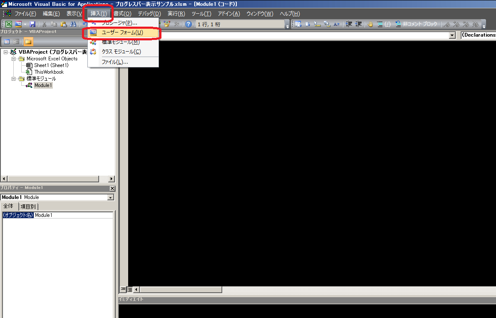Viewport: 496px width, 318px height.
Task: Open ヘルプ(H) menu
Action: point(290,14)
